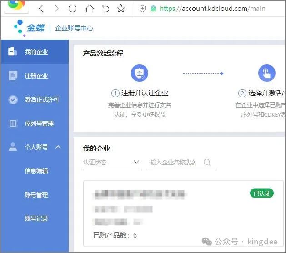Click the shield security icon
286x253 pixels.
click(x=142, y=9)
